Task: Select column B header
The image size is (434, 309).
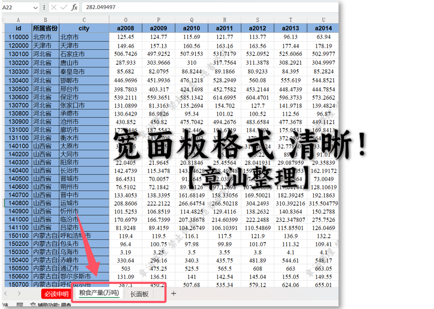Action: [46, 20]
